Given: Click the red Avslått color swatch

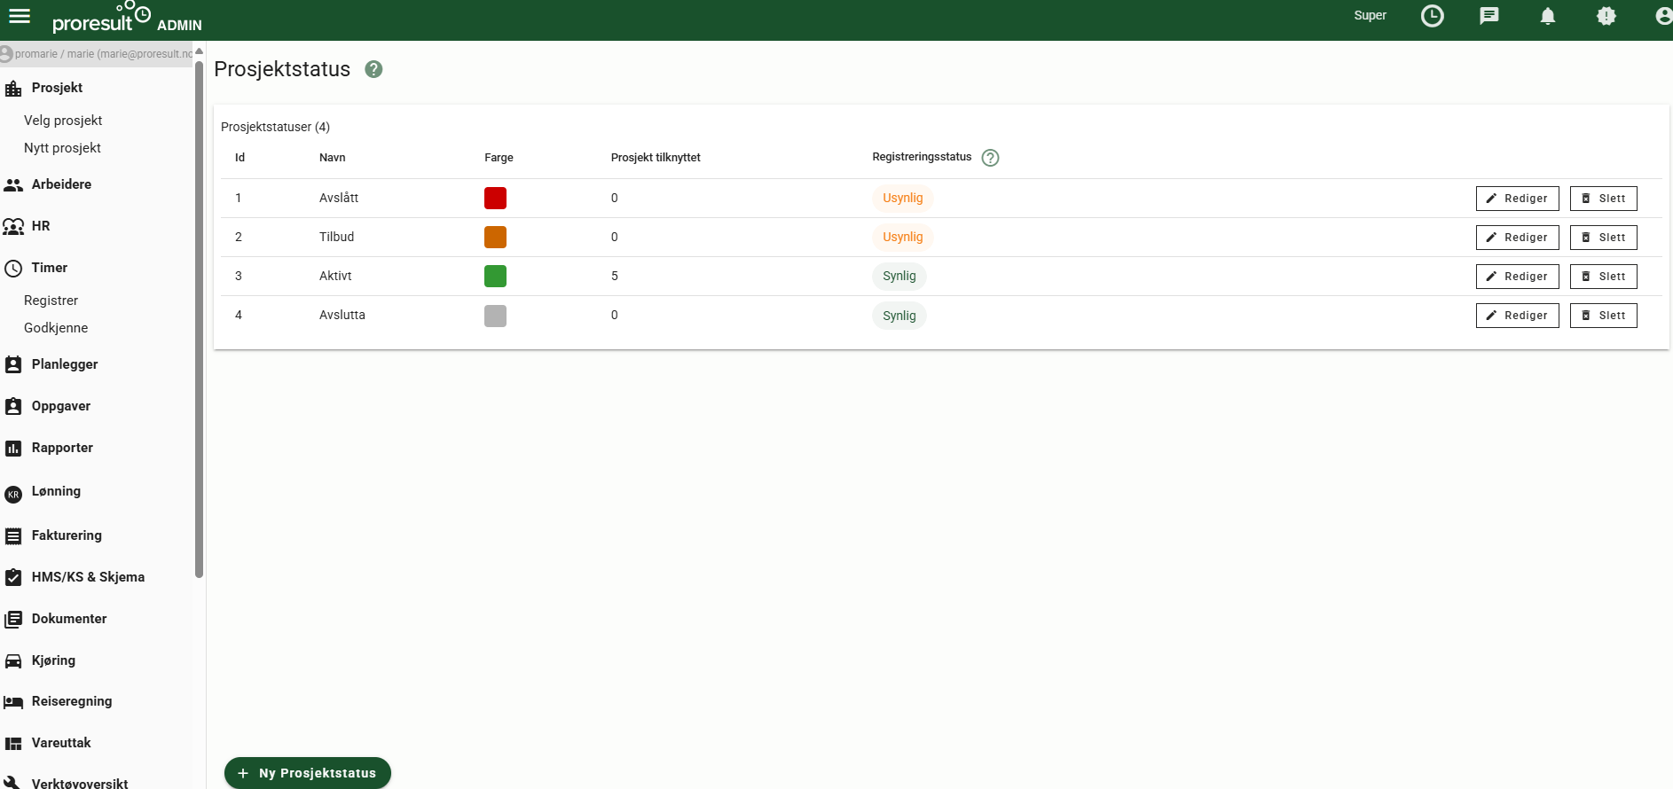Looking at the screenshot, I should pyautogui.click(x=495, y=198).
